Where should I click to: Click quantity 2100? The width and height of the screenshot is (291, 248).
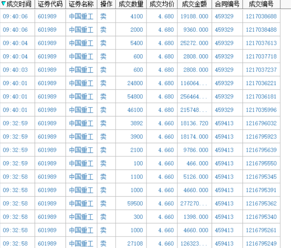point(137,150)
